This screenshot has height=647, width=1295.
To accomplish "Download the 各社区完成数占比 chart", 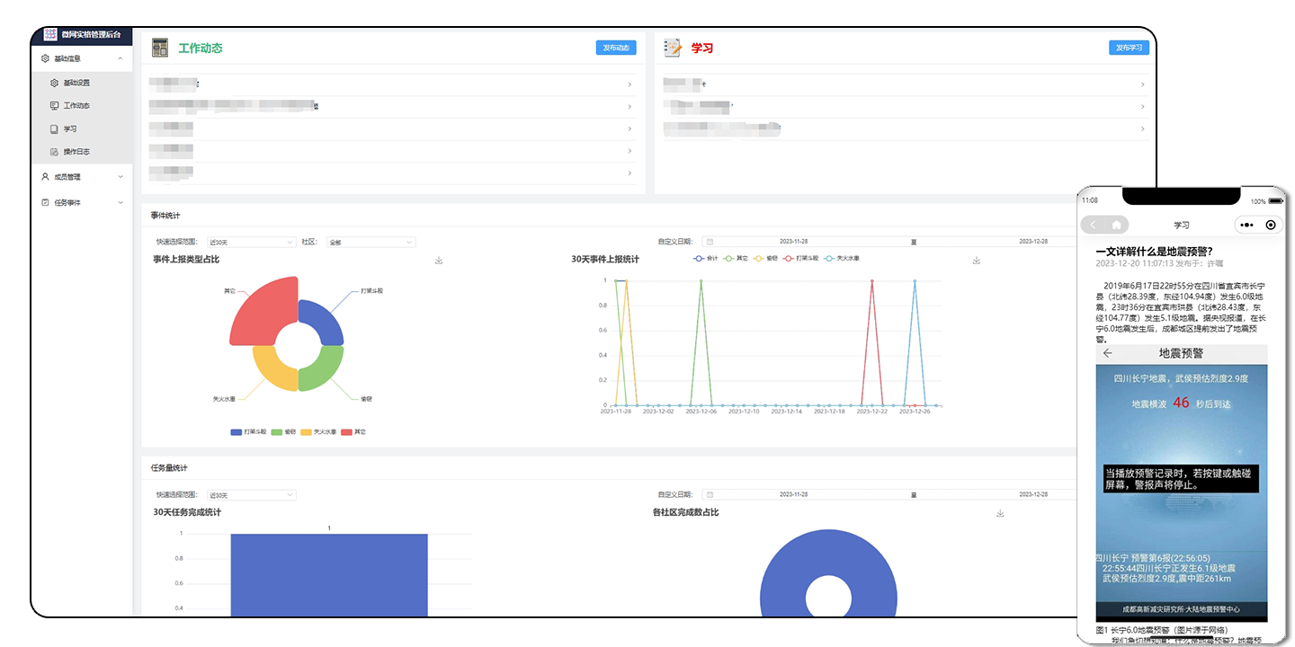I will tap(1000, 513).
